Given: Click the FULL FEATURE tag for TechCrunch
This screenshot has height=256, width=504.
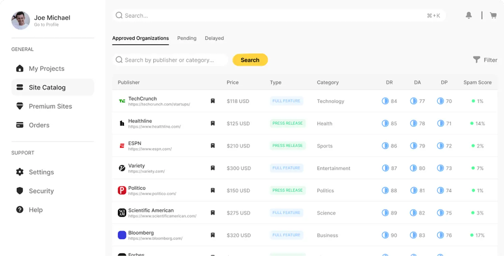Looking at the screenshot, I should click(x=286, y=101).
